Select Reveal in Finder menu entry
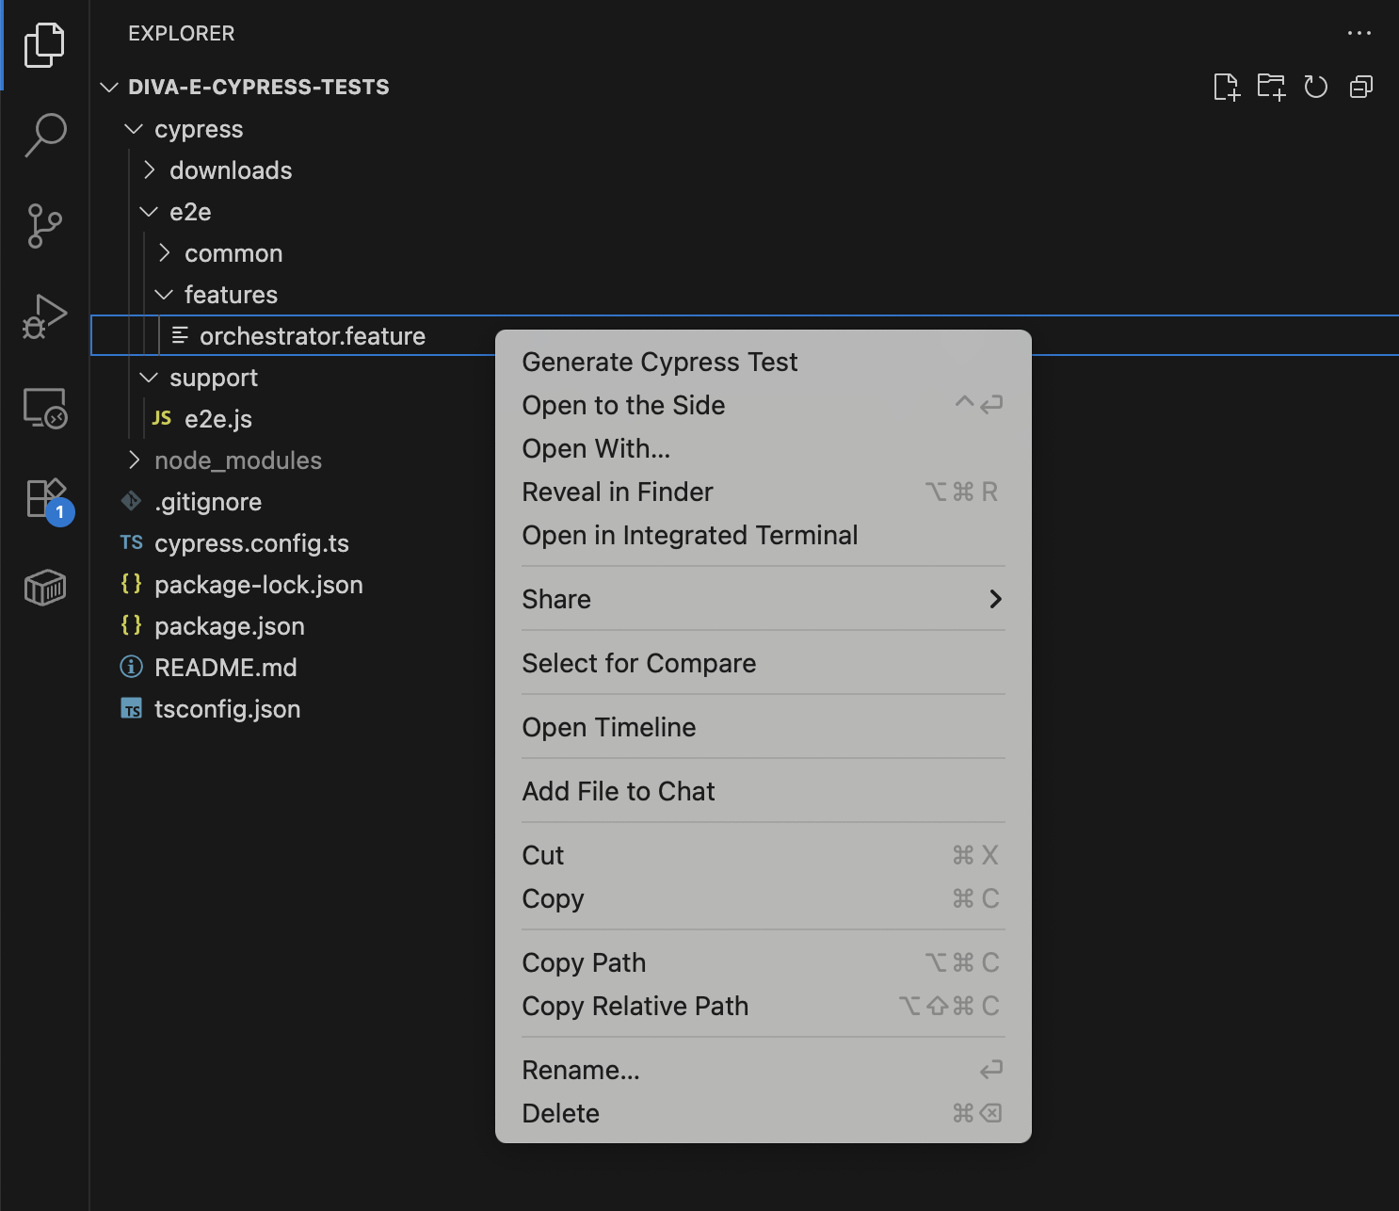 pyautogui.click(x=618, y=492)
